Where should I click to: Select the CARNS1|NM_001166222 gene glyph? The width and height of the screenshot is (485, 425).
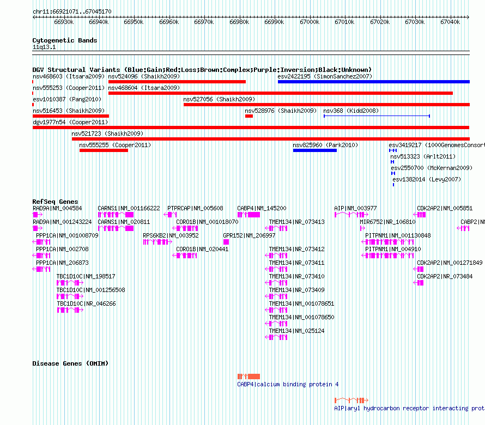(116, 215)
